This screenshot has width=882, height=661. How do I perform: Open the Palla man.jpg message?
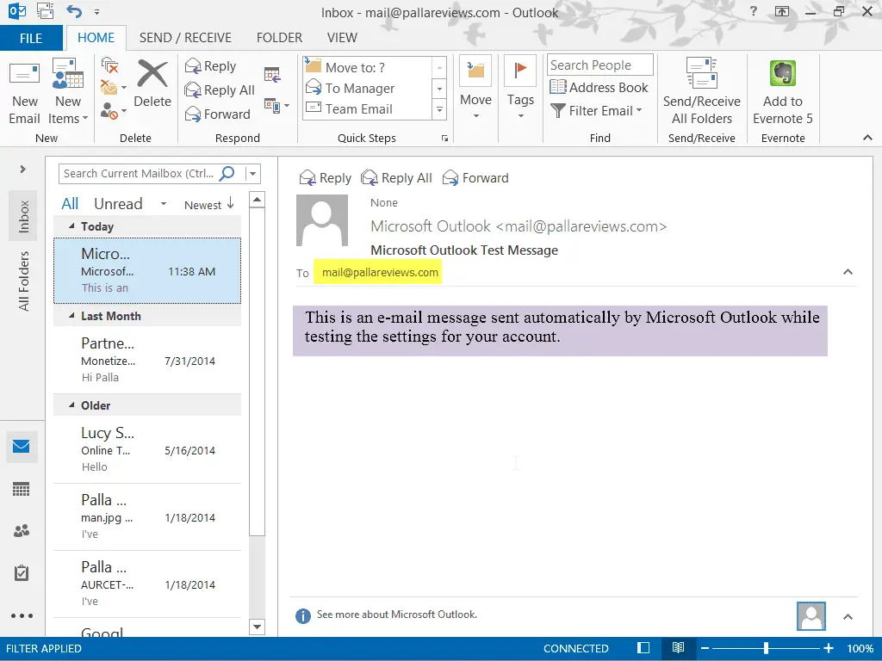point(147,516)
